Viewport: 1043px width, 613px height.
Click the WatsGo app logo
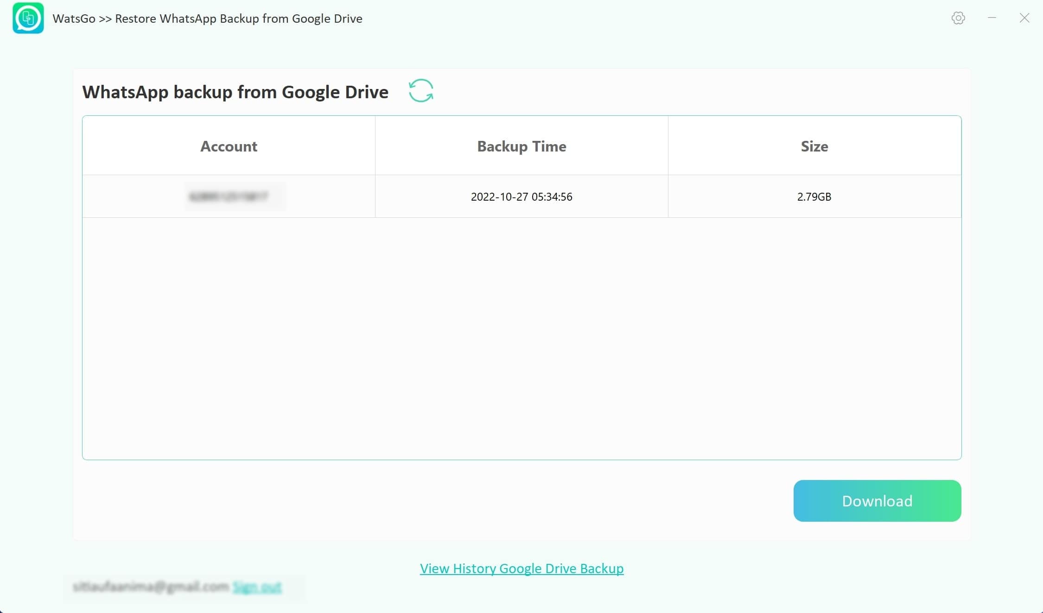(28, 18)
